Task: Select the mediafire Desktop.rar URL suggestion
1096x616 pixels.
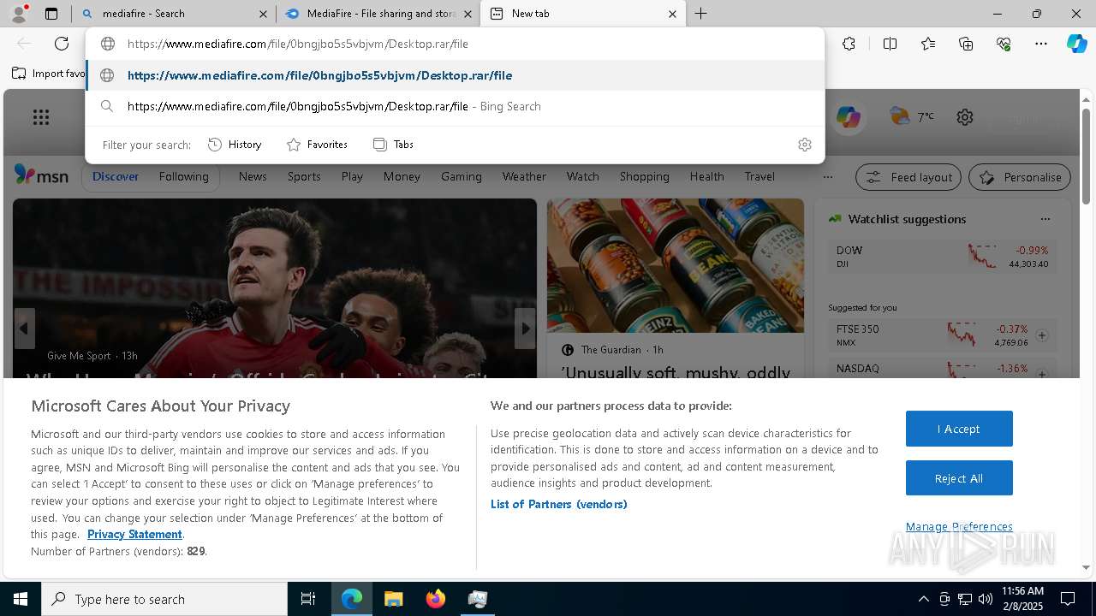Action: coord(455,75)
